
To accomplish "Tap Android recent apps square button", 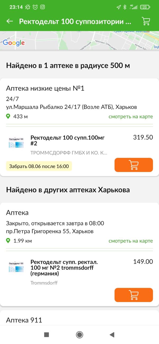I will 47,335.
